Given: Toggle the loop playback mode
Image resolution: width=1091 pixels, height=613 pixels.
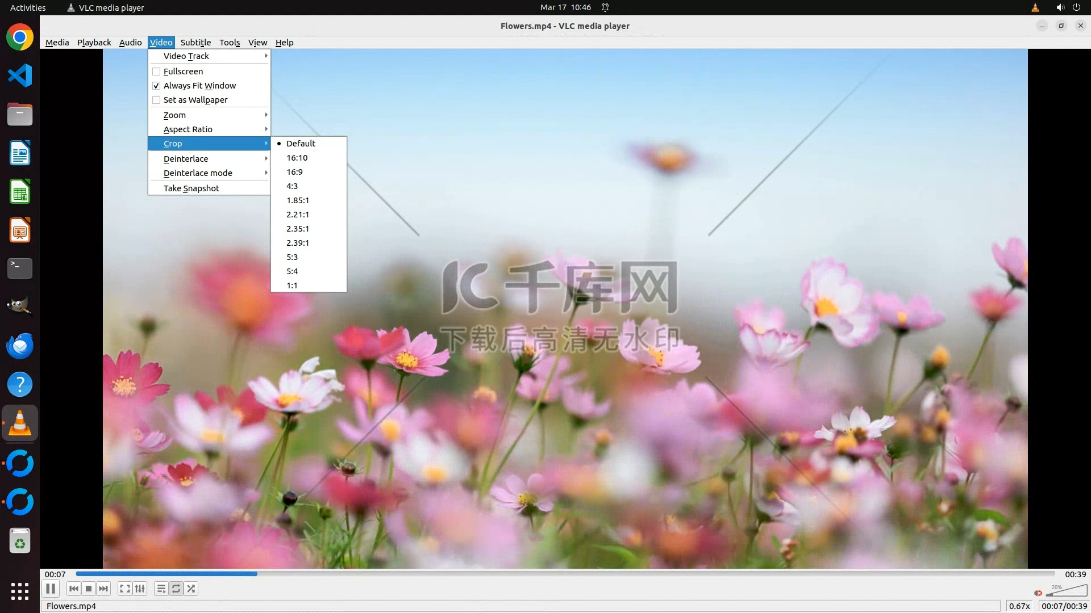Looking at the screenshot, I should pyautogui.click(x=176, y=589).
